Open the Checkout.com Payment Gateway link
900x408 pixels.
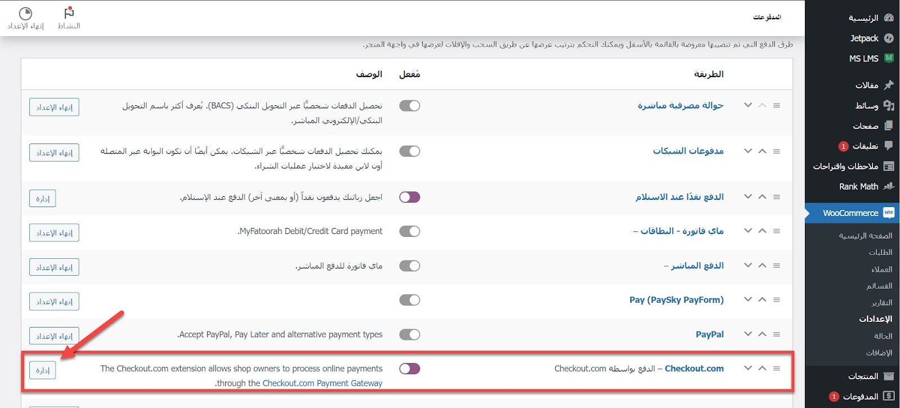pyautogui.click(x=322, y=383)
